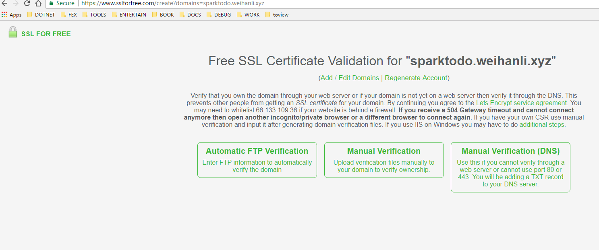Open the additional steps link for IIS
599x250 pixels.
(x=542, y=124)
